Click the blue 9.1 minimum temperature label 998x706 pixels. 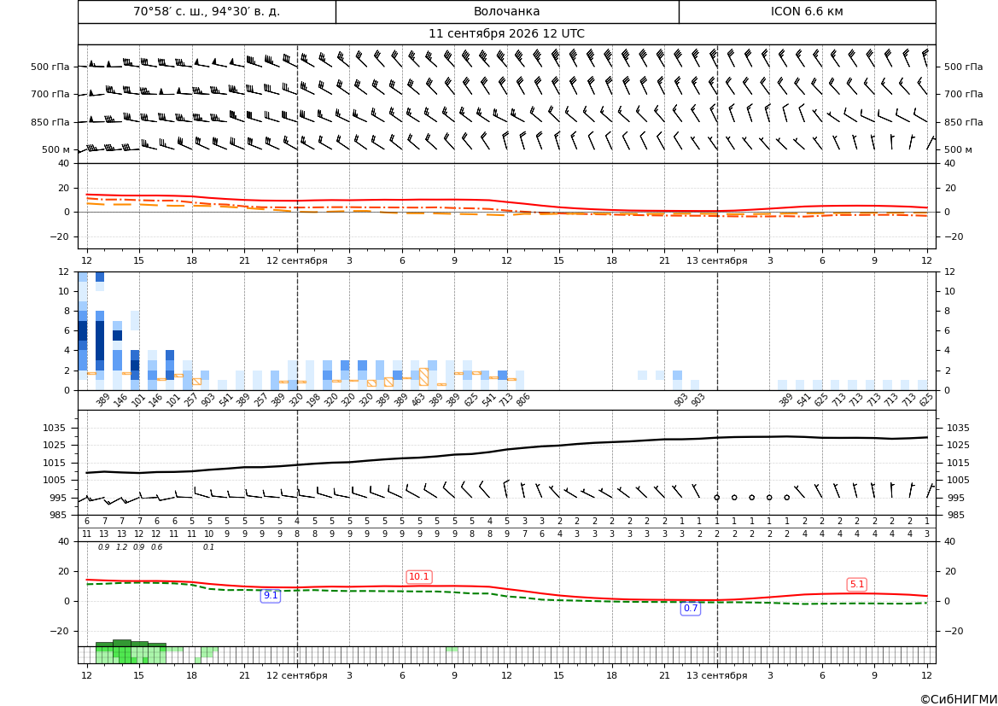[x=271, y=596]
